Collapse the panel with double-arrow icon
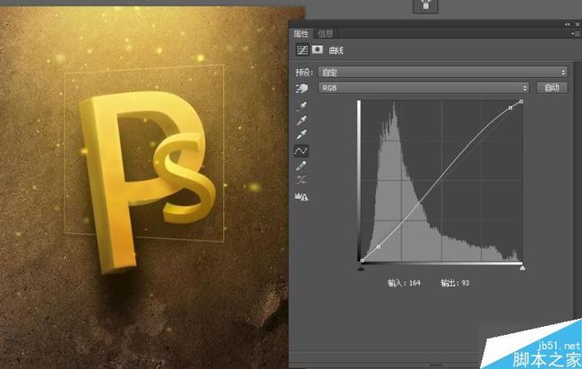The width and height of the screenshot is (582, 369). 567,24
